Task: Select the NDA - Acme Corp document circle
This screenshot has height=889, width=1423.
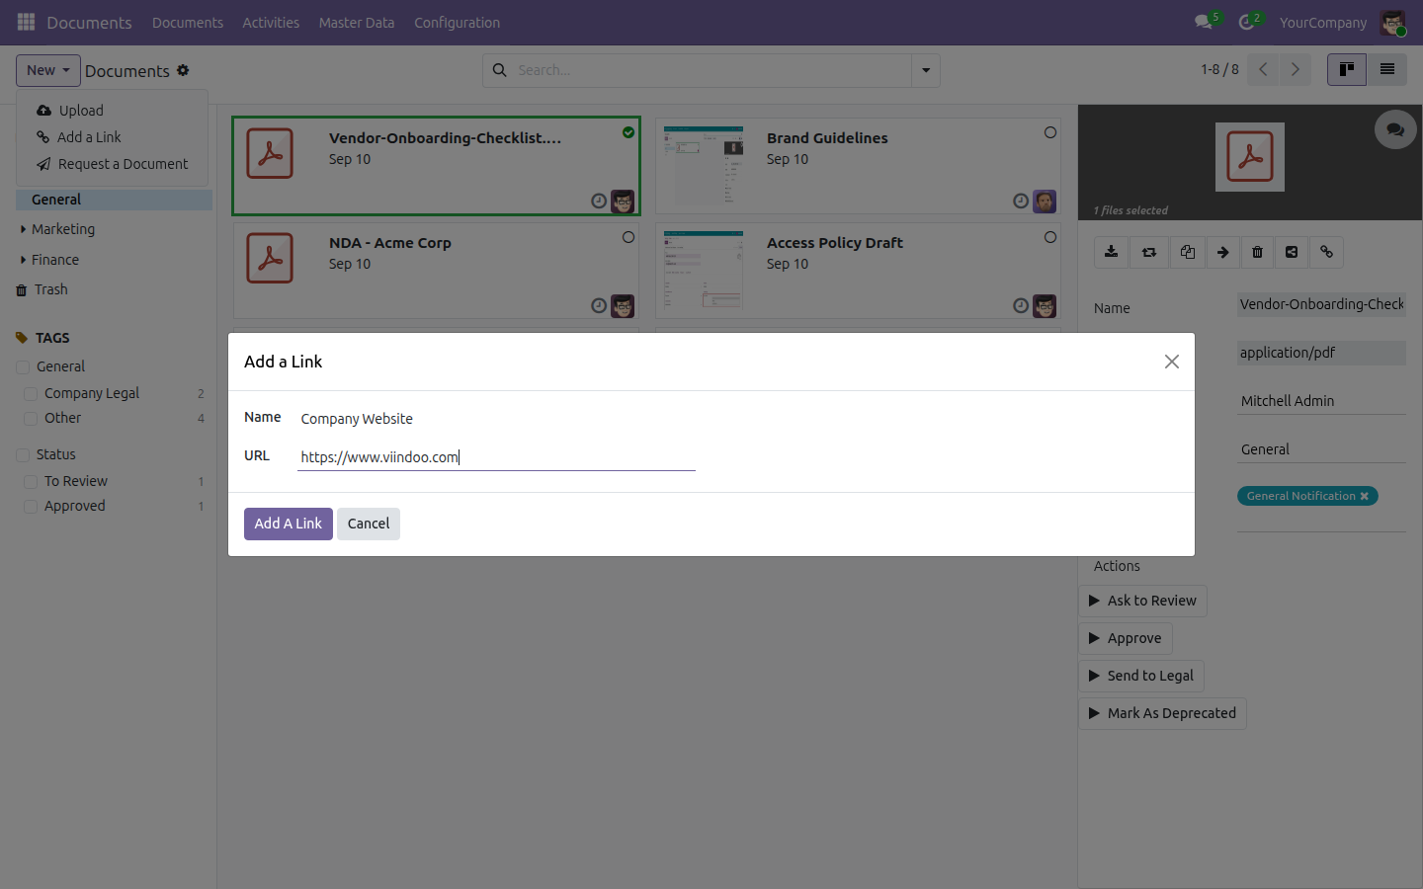Action: [628, 237]
